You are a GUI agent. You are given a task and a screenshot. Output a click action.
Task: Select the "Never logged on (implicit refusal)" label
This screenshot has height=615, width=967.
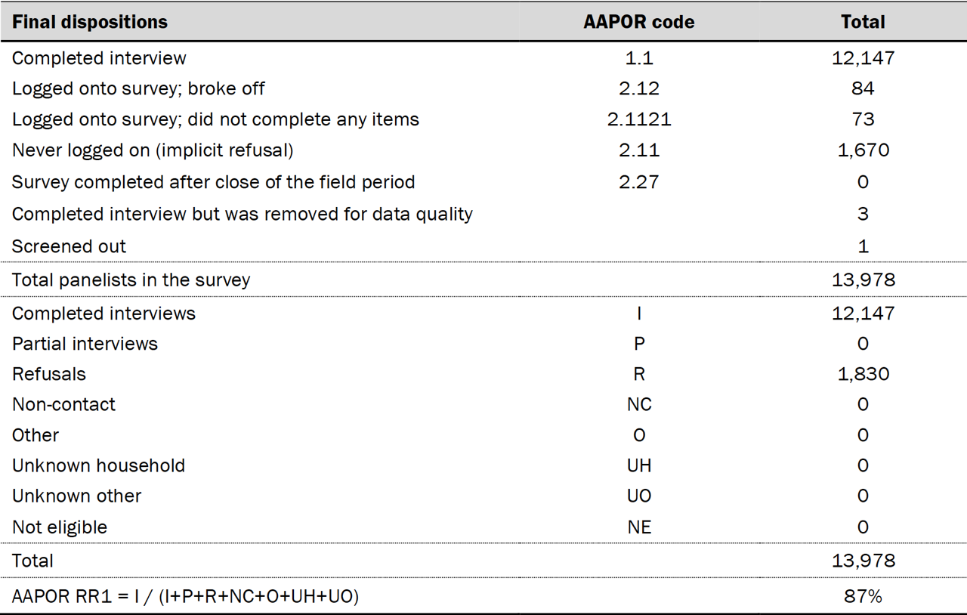(x=153, y=150)
